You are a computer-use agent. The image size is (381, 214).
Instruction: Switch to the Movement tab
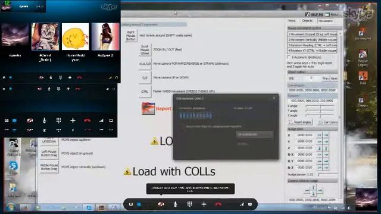326,21
